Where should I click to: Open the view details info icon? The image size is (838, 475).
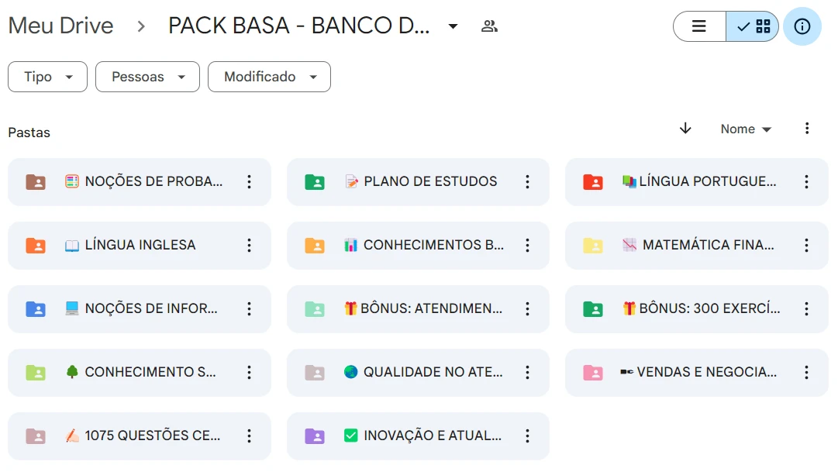[802, 26]
